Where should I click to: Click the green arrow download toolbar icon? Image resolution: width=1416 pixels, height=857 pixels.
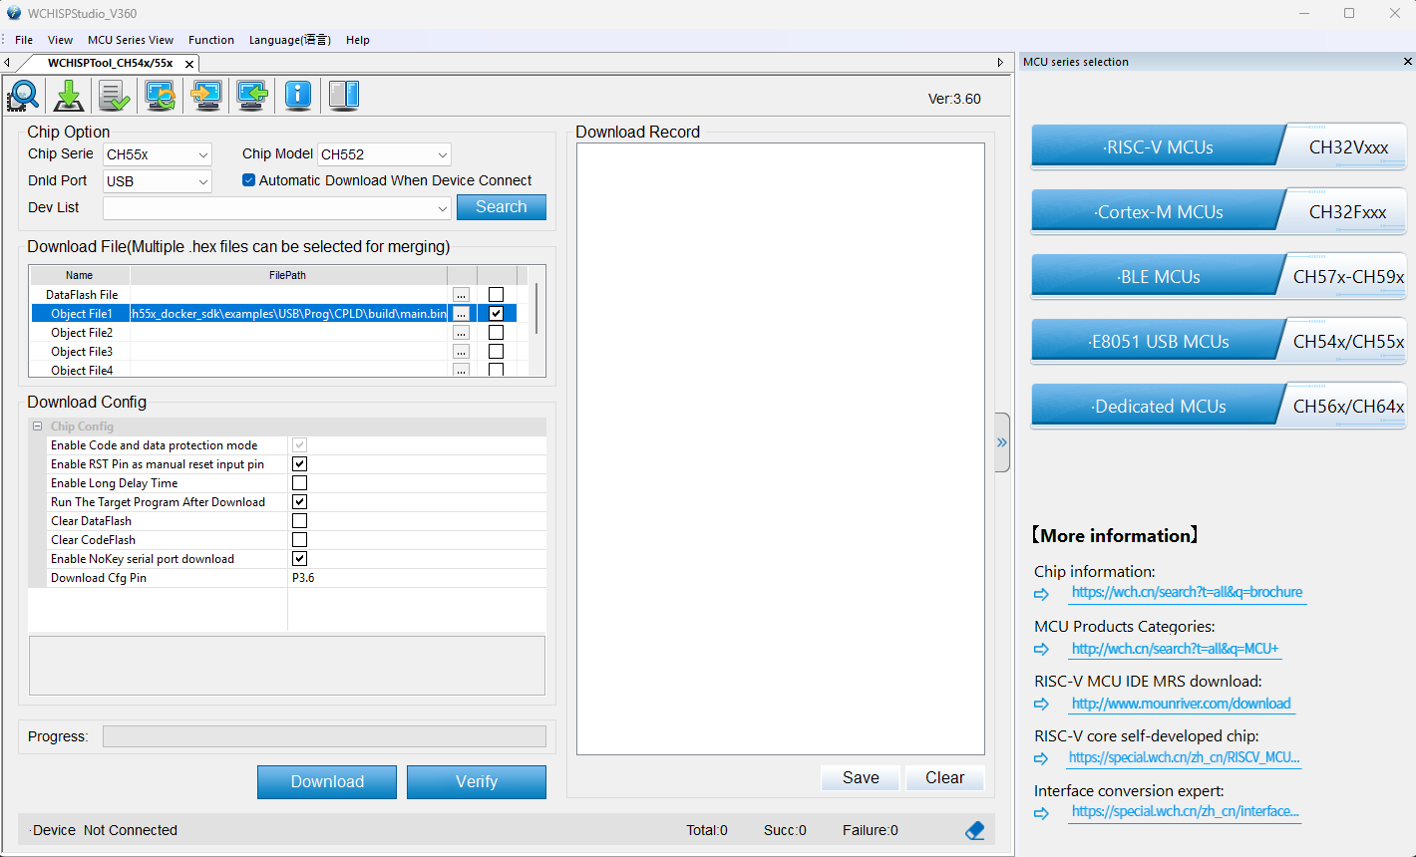click(x=68, y=96)
